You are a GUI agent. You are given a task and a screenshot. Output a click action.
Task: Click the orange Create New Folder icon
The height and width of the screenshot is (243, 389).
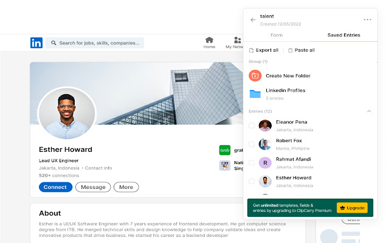click(255, 75)
